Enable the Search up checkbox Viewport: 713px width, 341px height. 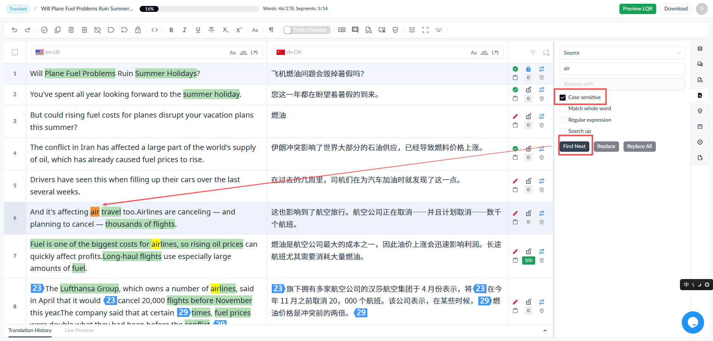tap(563, 131)
